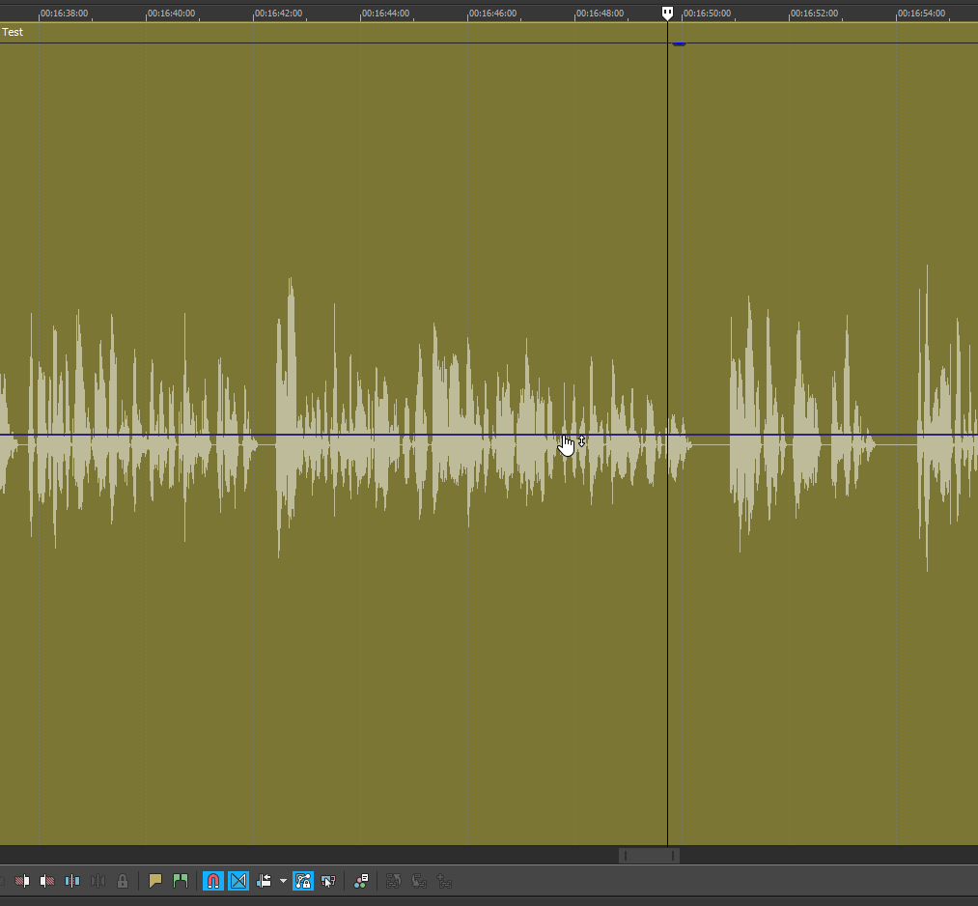Click the Ignore Event Grouping icon

tap(328, 881)
